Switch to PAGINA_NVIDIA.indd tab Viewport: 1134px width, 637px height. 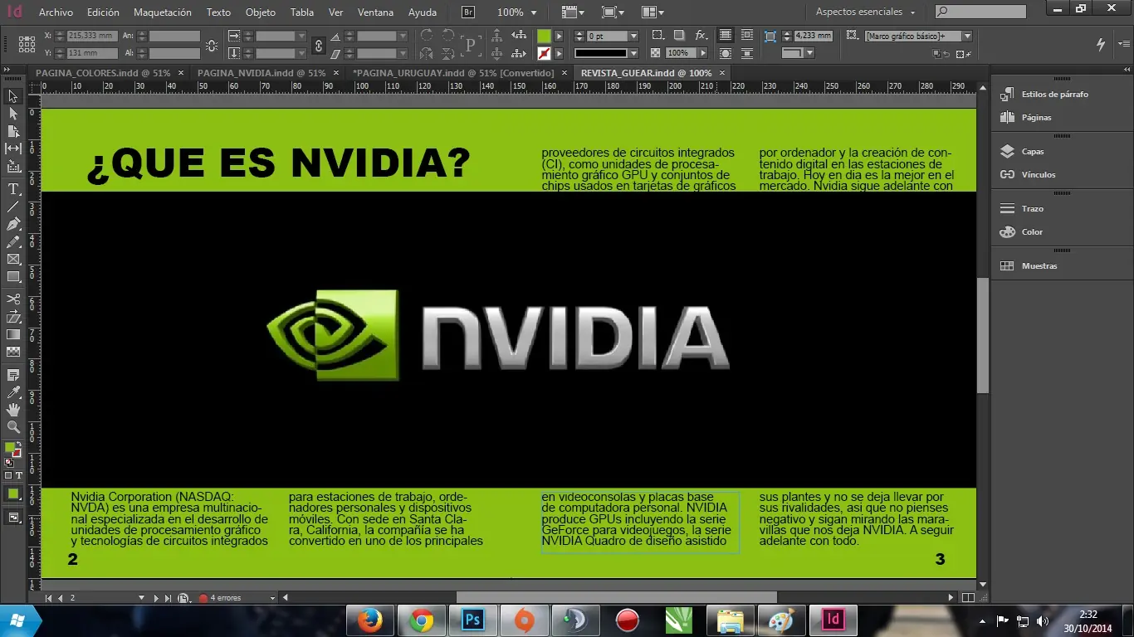pyautogui.click(x=262, y=73)
